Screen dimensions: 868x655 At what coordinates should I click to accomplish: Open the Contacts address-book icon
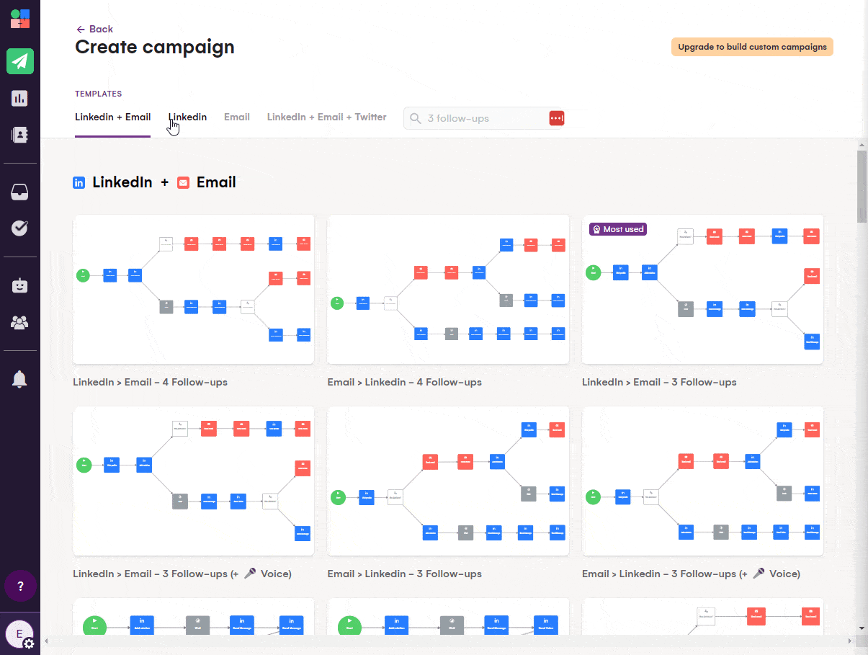point(20,134)
